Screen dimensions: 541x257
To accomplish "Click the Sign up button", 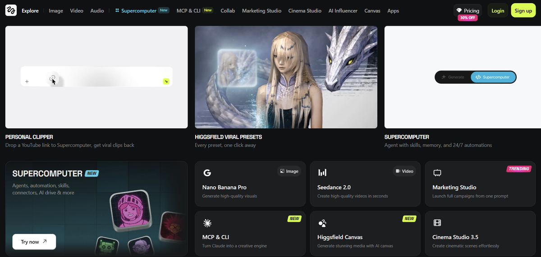I will [x=523, y=10].
